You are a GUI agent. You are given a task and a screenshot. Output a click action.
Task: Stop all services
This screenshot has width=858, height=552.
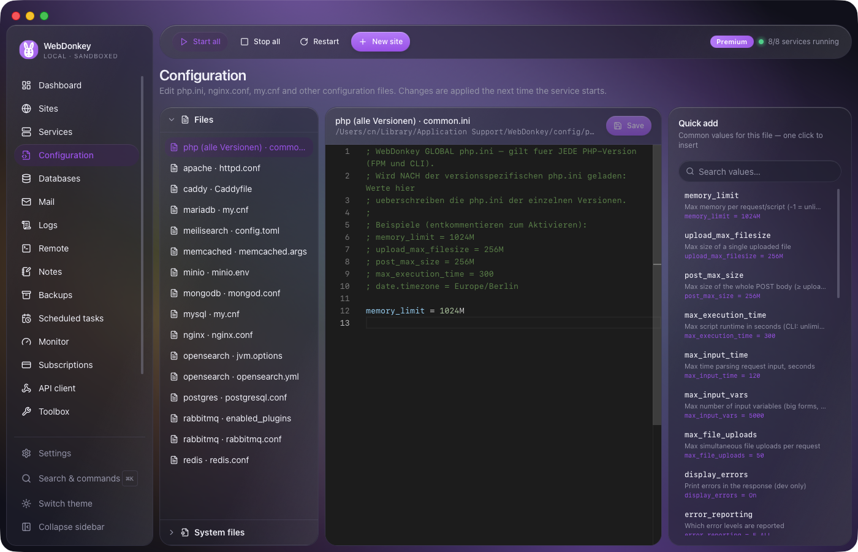tap(260, 42)
